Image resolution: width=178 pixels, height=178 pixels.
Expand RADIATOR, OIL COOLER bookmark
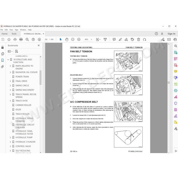pos(10,72)
